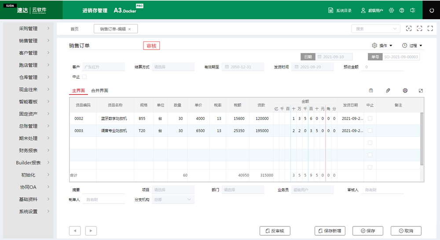This screenshot has width=440, height=240.
Task: Open the help question mark icon
Action: 402,10
